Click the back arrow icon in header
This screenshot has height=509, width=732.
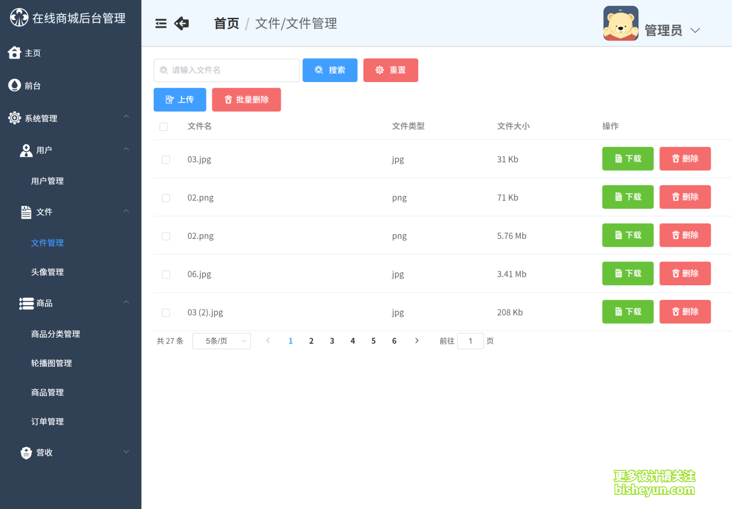tap(181, 24)
